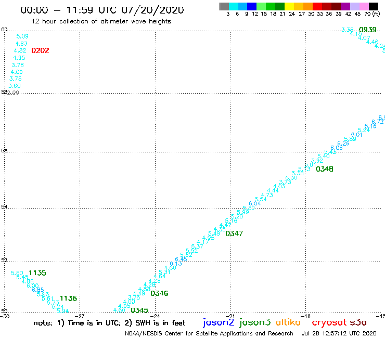Click the wave height value '4.83'
Screen dimensions: 385x338
[x=21, y=44]
